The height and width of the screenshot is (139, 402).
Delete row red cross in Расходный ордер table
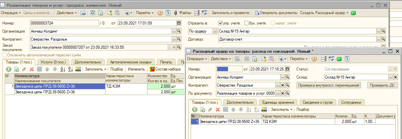(218, 109)
